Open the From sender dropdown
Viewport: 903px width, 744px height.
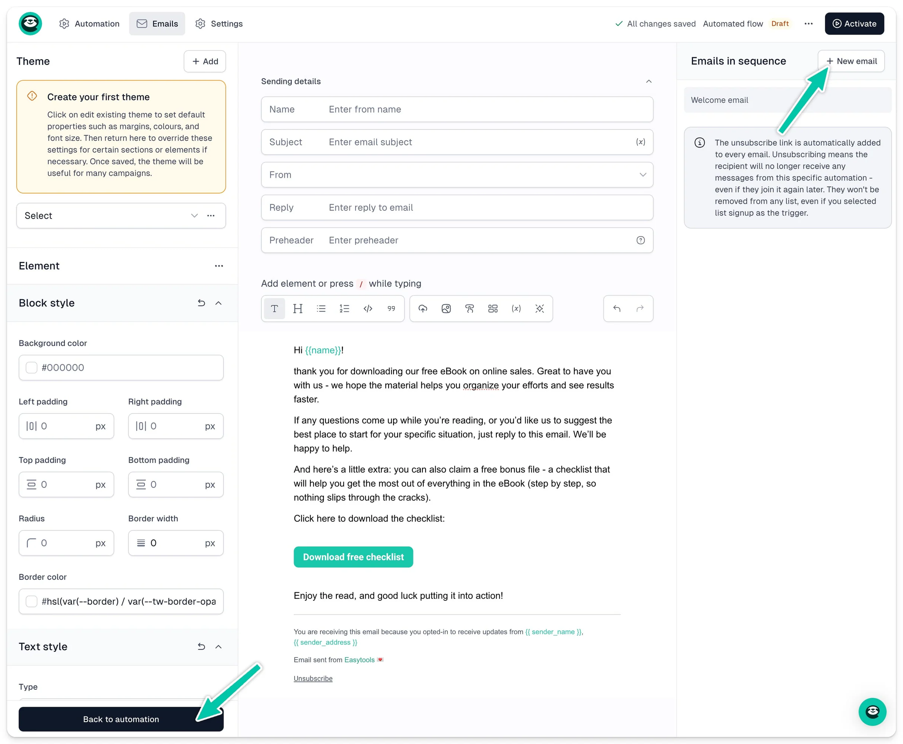pyautogui.click(x=457, y=175)
